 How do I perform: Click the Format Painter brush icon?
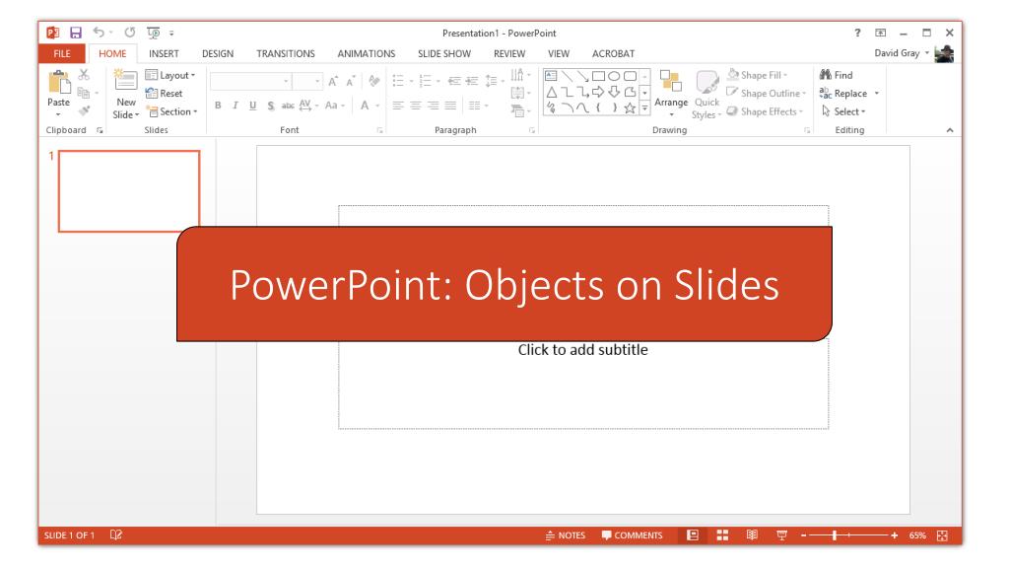click(x=84, y=110)
